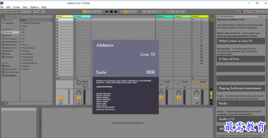This screenshot has width=268, height=138.
Task: Open the 1 Bar quantization dropdown
Action: (x=41, y=12)
